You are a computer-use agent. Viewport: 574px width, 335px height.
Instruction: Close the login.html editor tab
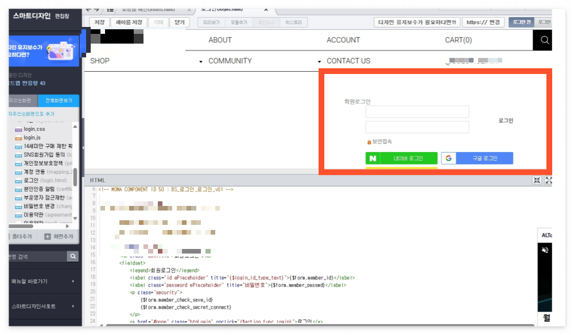tap(266, 10)
